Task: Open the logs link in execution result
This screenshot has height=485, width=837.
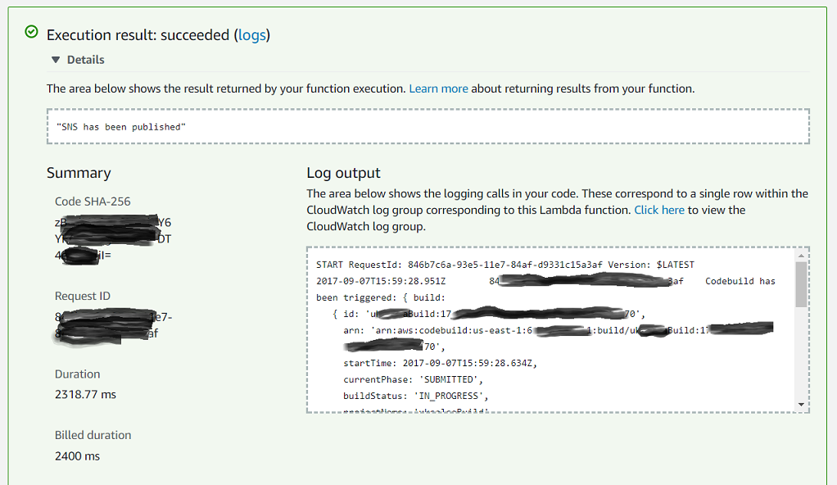Action: [x=251, y=35]
